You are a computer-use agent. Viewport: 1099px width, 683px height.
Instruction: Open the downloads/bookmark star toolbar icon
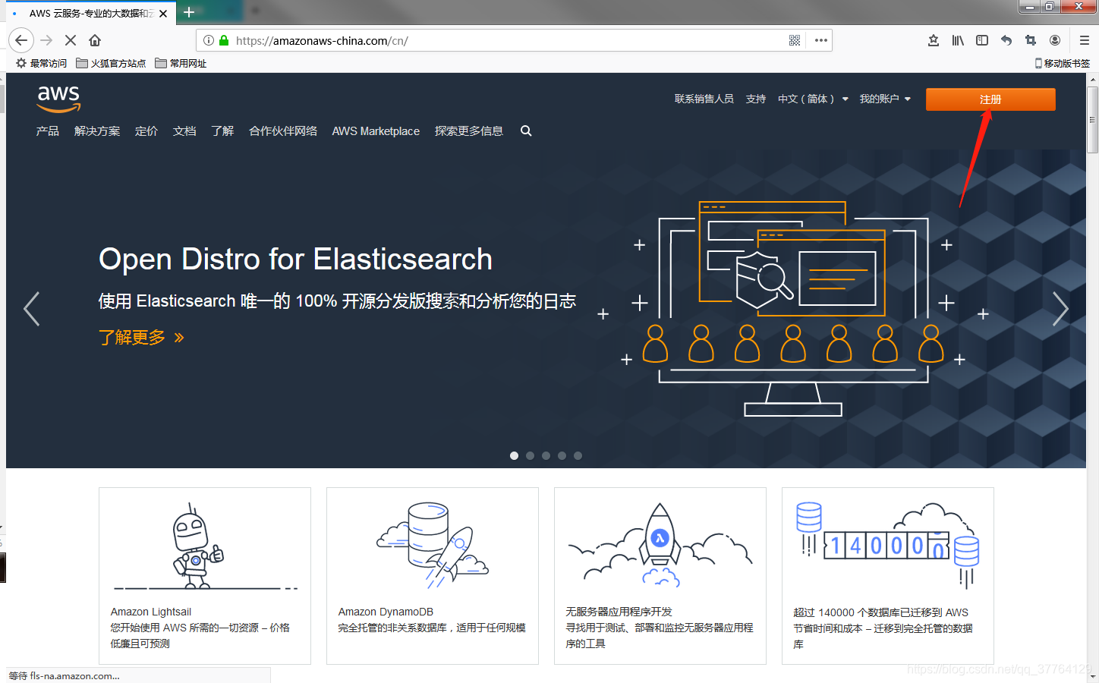[934, 40]
